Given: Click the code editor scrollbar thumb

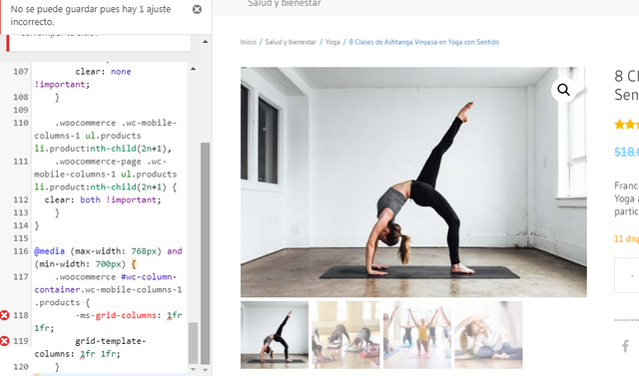Looking at the screenshot, I should coord(193,343).
